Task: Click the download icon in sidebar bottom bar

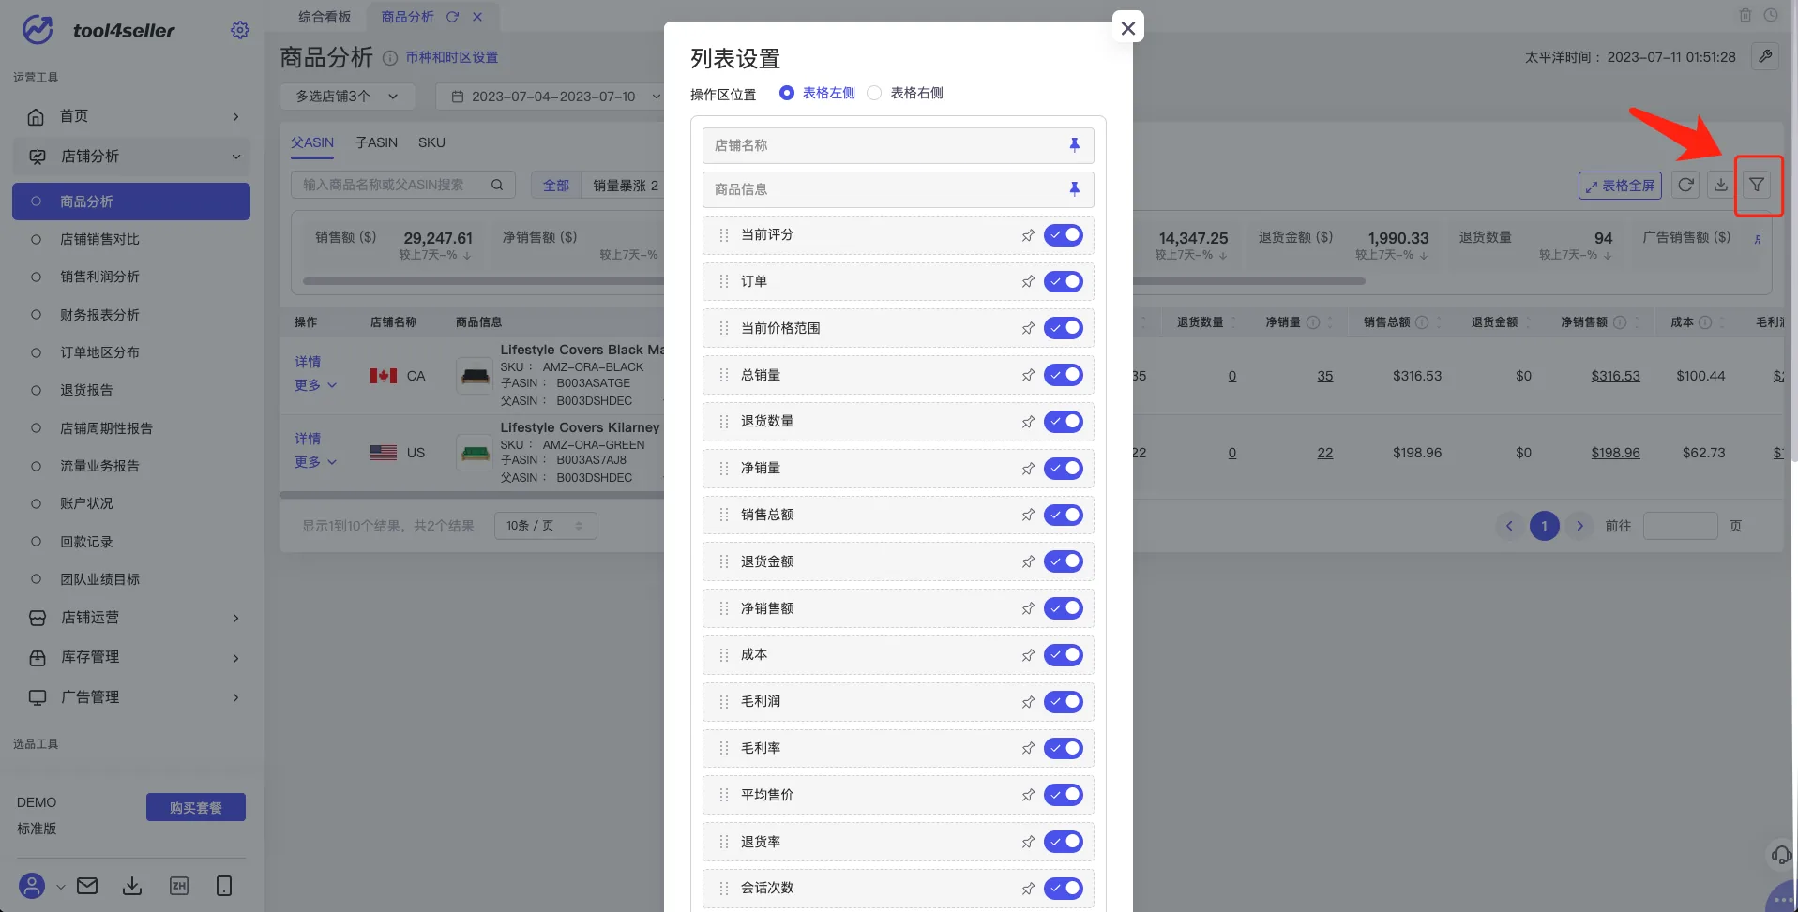Action: point(132,886)
